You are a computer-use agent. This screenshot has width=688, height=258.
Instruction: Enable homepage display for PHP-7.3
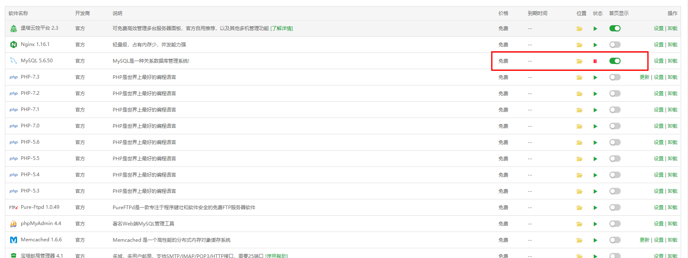point(615,77)
